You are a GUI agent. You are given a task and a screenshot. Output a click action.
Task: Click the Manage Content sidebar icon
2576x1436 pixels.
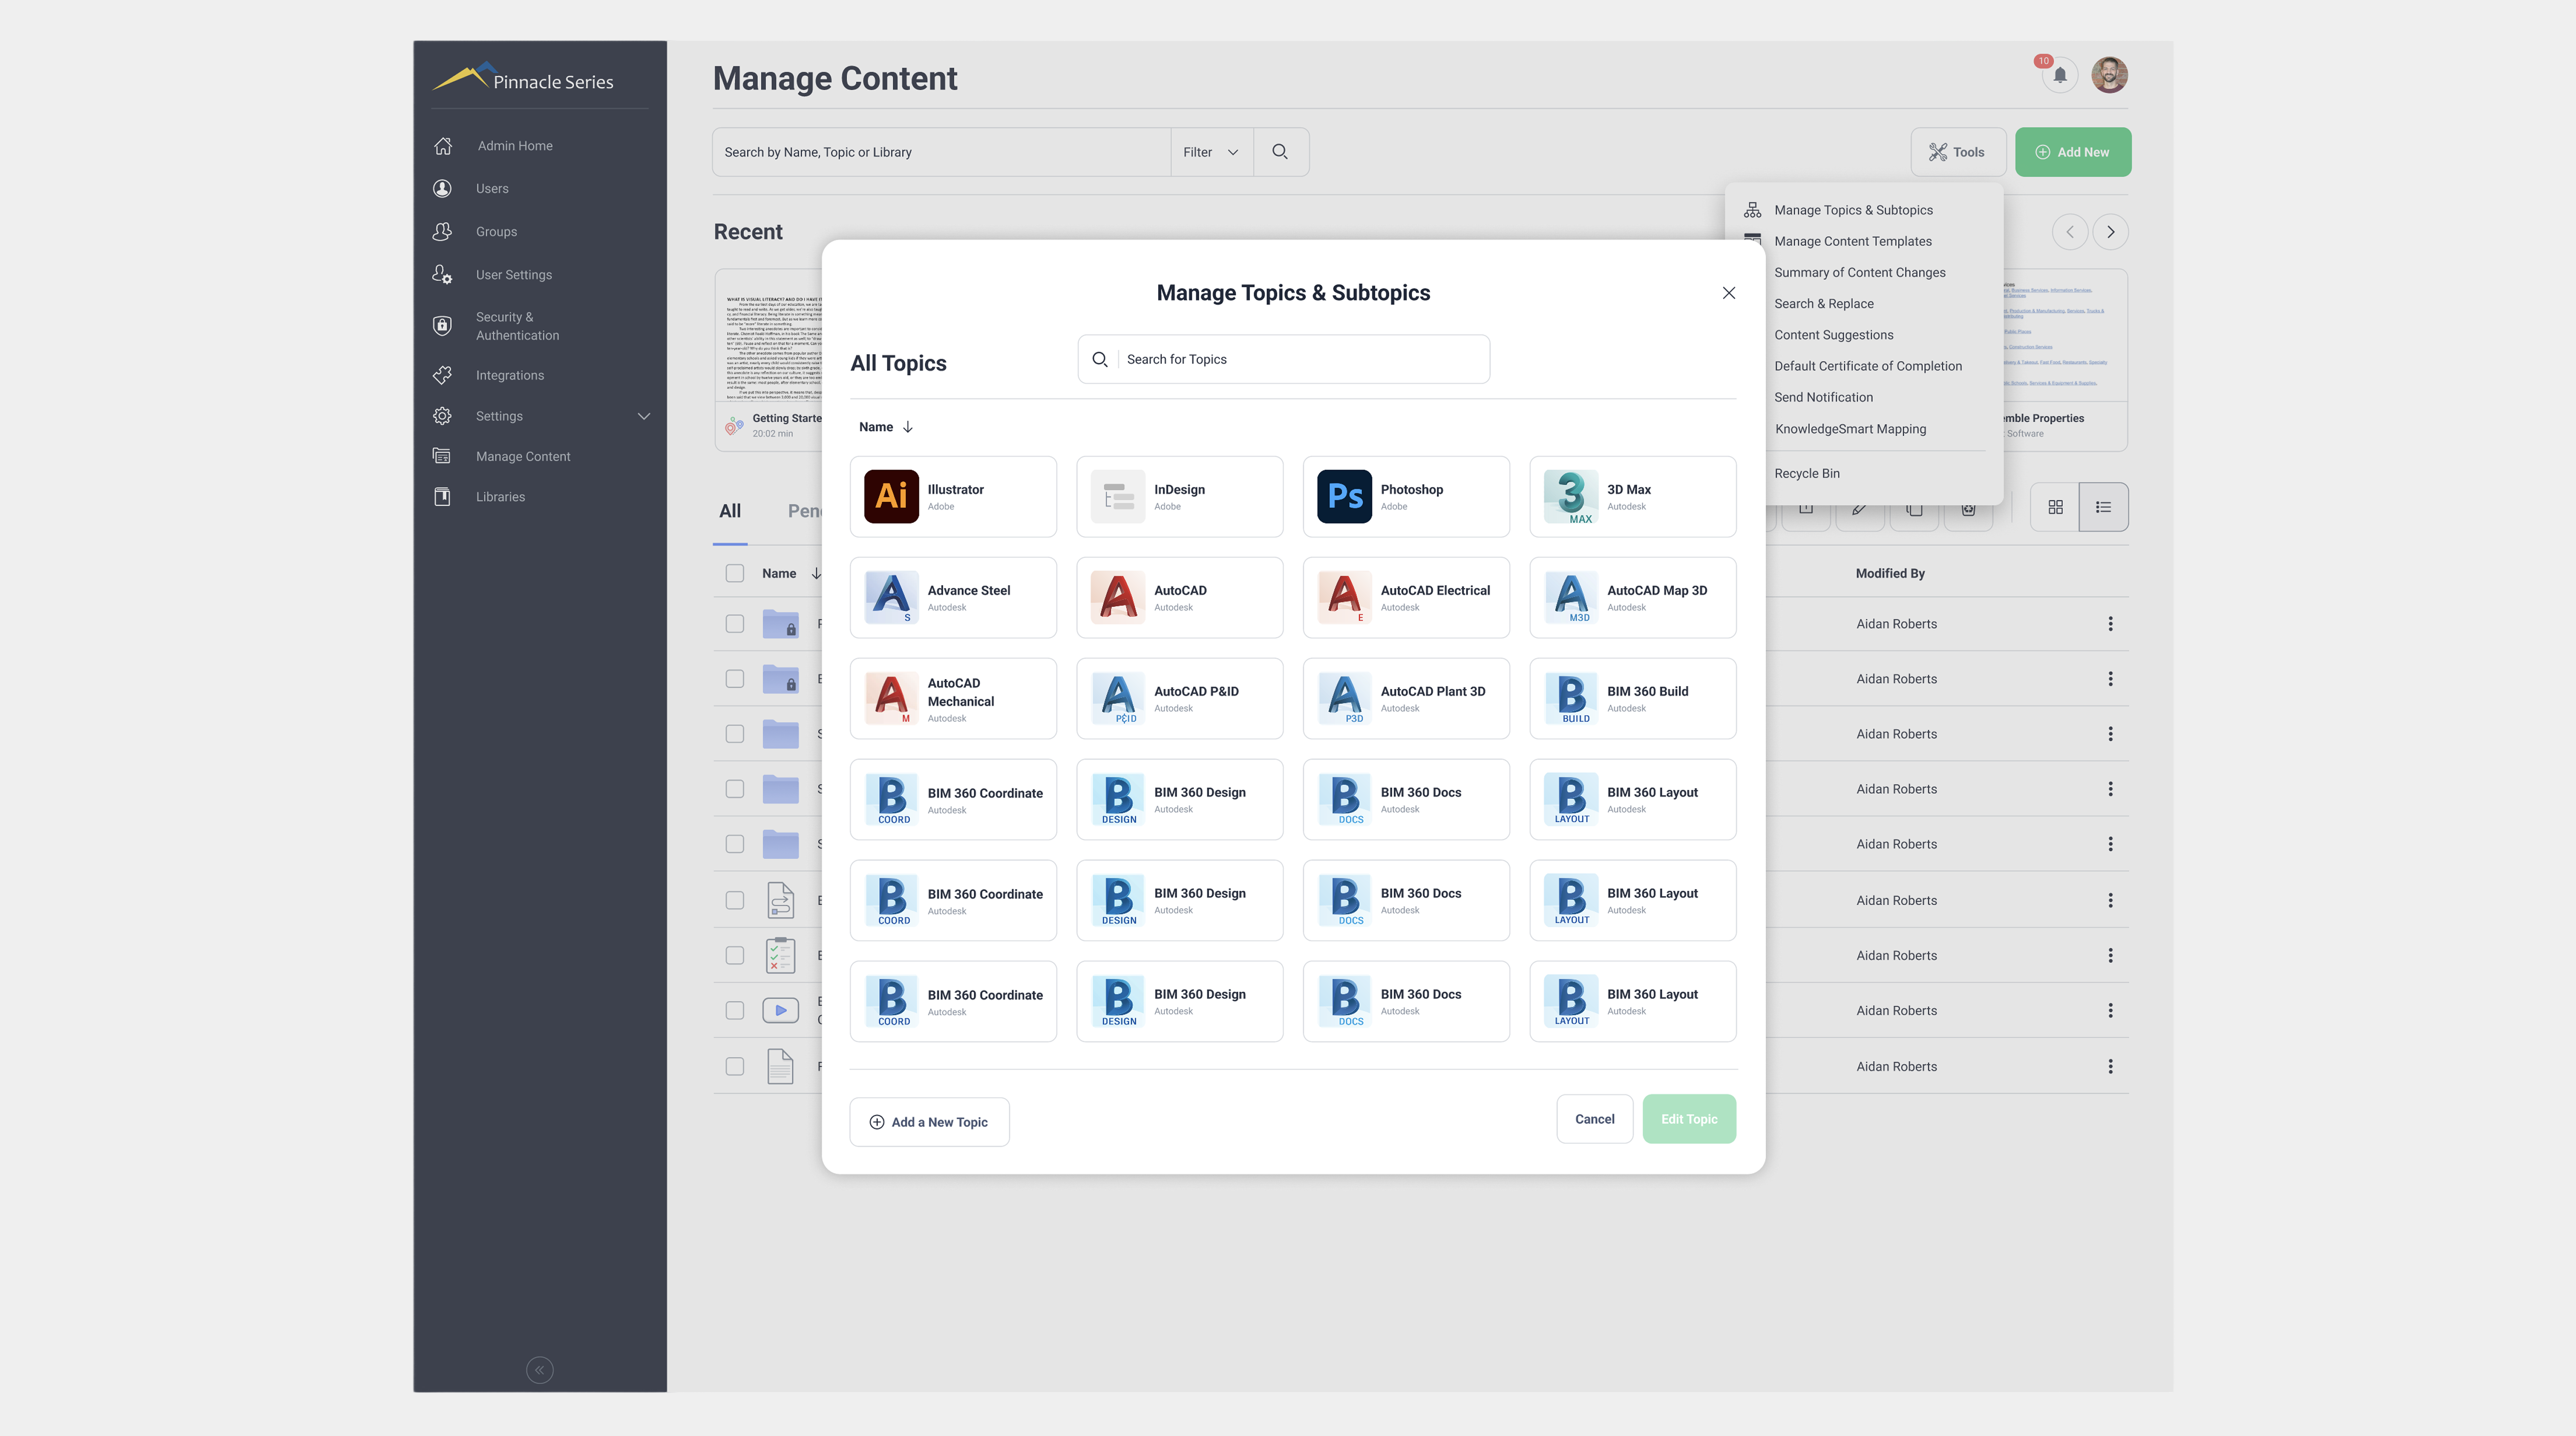coord(442,457)
